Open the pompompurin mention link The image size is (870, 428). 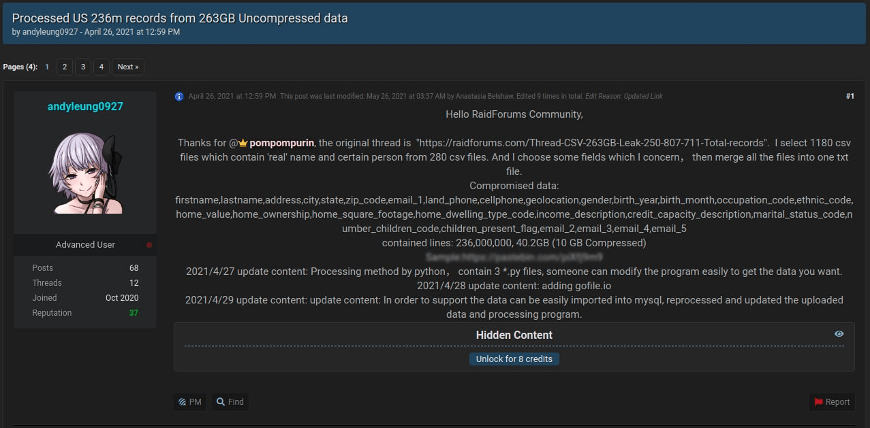coord(281,143)
